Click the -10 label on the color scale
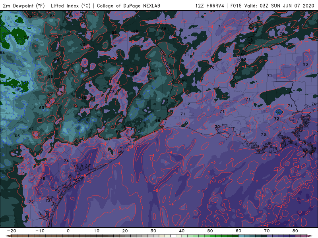Image resolution: width=318 pixels, height=238 pixels. (40, 231)
